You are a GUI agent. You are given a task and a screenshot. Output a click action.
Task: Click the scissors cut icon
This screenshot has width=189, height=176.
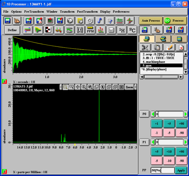click(x=145, y=47)
